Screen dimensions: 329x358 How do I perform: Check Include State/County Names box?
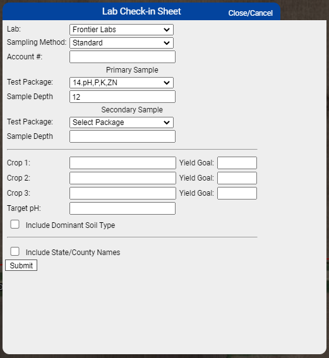(x=15, y=251)
